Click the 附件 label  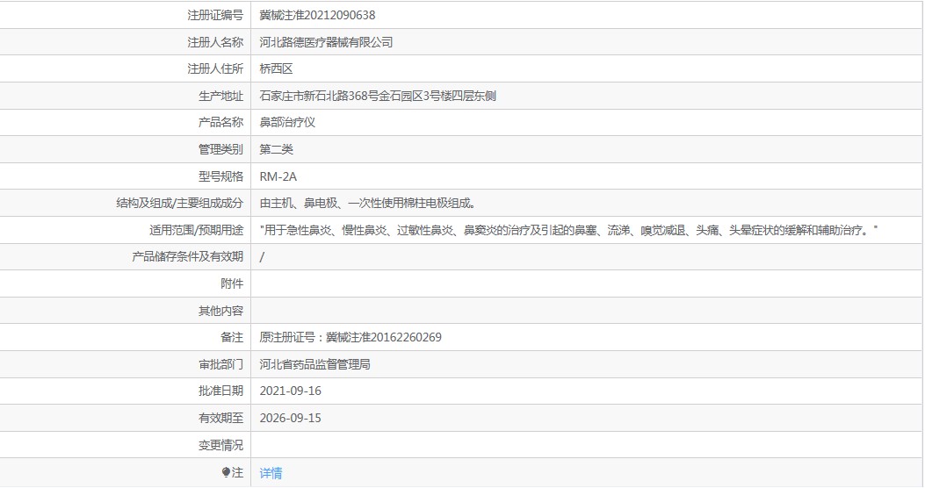(232, 284)
